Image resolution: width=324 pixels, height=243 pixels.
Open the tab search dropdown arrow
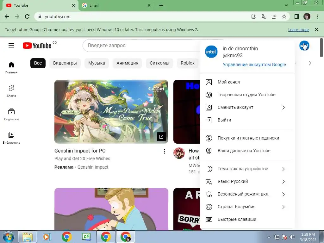coord(286,5)
